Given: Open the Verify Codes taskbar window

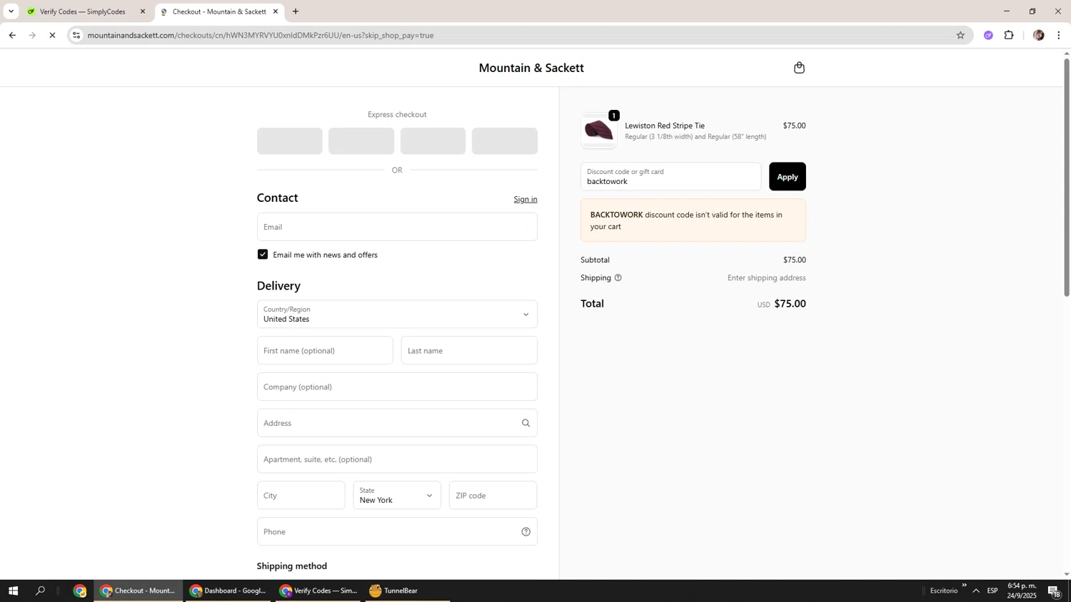Looking at the screenshot, I should pos(318,591).
